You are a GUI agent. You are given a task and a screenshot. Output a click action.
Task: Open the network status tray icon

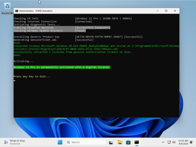click(169, 142)
